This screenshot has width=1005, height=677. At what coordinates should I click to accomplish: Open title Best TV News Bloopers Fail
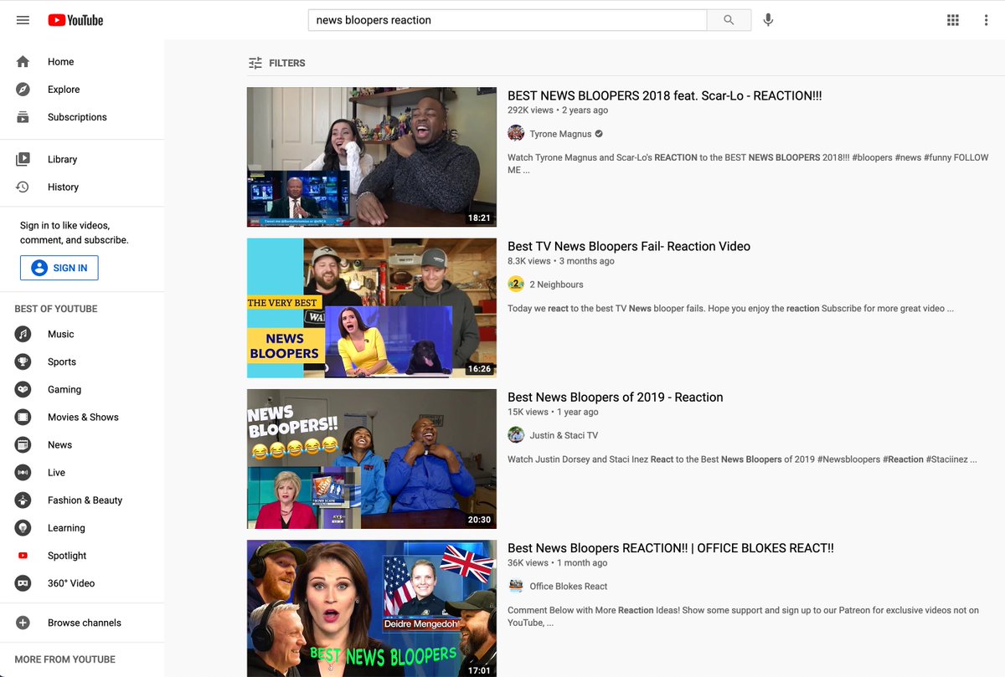coord(629,246)
